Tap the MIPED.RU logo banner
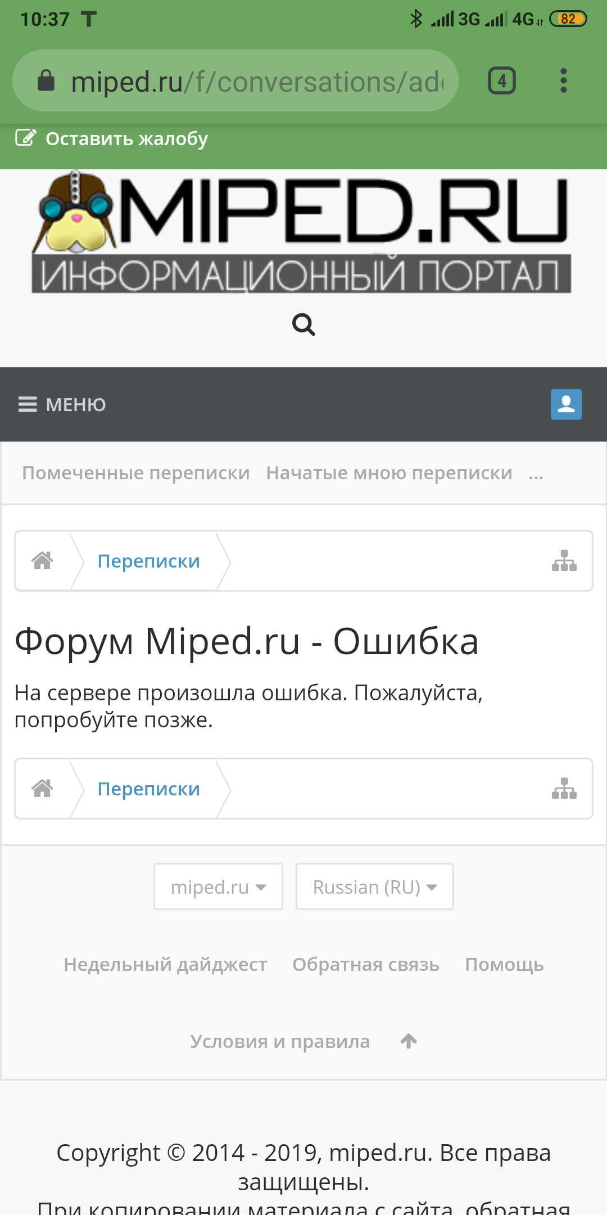 tap(302, 232)
